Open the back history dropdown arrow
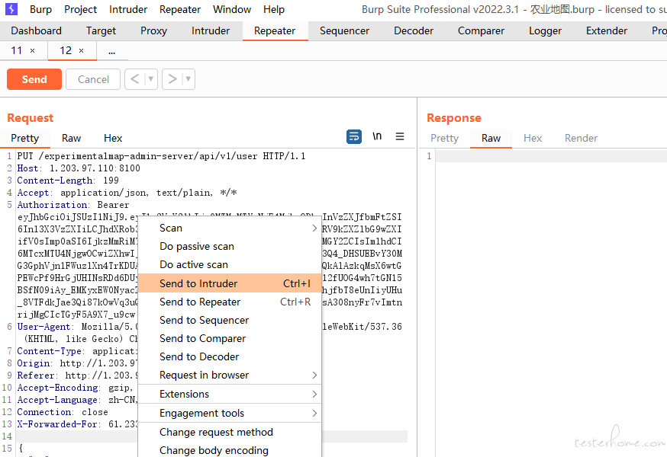This screenshot has height=457, width=667. click(x=150, y=79)
